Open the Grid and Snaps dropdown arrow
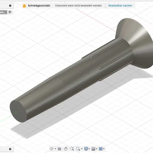The image size is (153, 153). click(x=96, y=149)
